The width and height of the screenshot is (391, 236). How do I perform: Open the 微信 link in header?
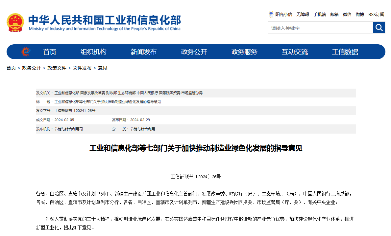(347, 14)
